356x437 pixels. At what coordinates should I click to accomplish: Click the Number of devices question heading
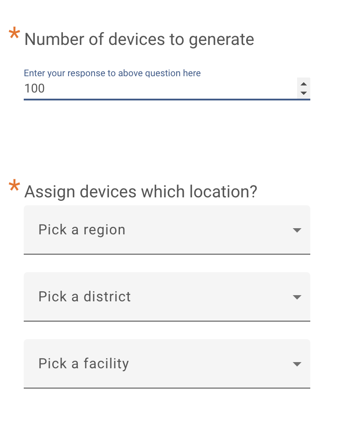coord(139,39)
